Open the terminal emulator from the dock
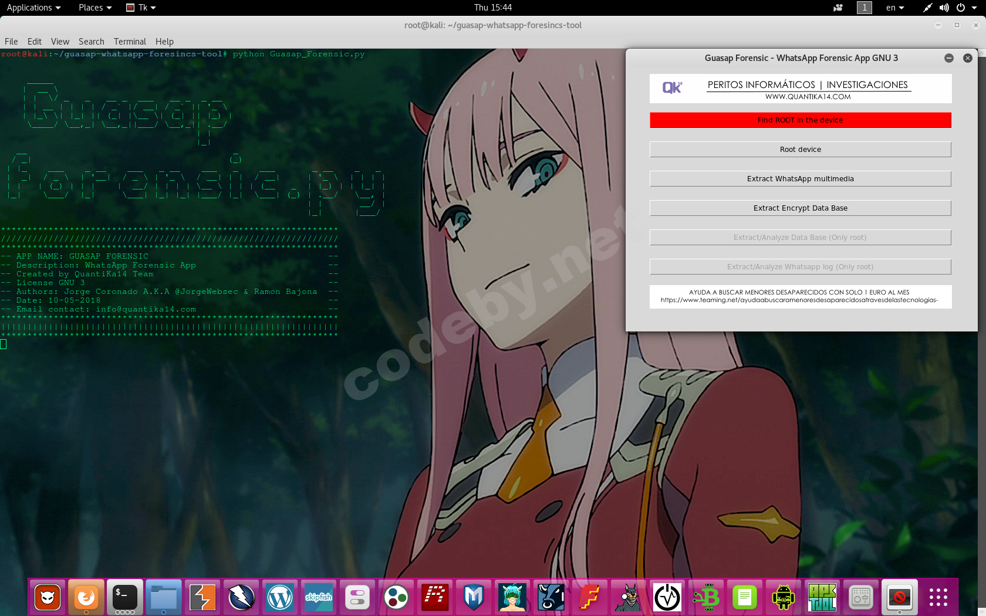 click(125, 597)
